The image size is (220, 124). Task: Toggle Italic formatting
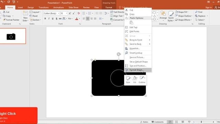point(49,19)
